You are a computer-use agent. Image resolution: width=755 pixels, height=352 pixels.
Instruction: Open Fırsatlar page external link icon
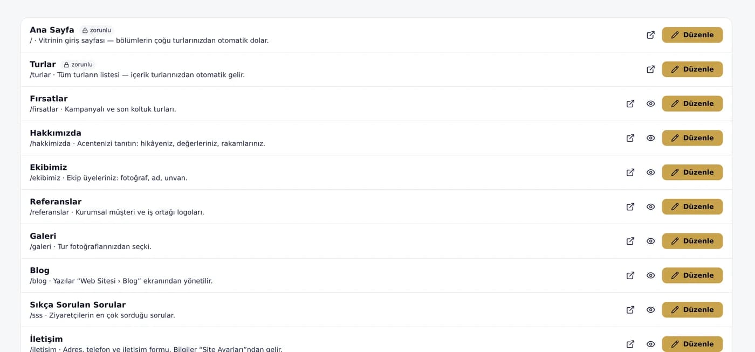630,103
